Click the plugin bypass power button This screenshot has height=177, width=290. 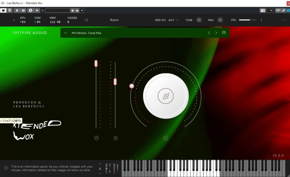click(x=3, y=10)
